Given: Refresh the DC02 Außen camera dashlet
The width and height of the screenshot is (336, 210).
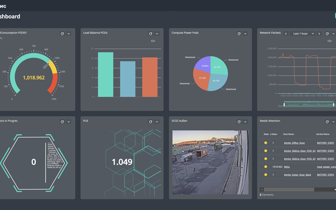Looking at the screenshot, I should [239, 122].
